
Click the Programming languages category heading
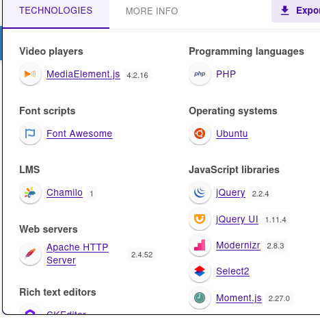click(x=246, y=51)
